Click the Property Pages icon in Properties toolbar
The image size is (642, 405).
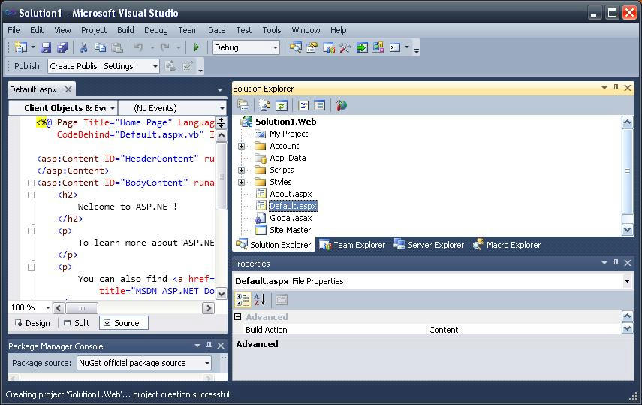tap(282, 300)
